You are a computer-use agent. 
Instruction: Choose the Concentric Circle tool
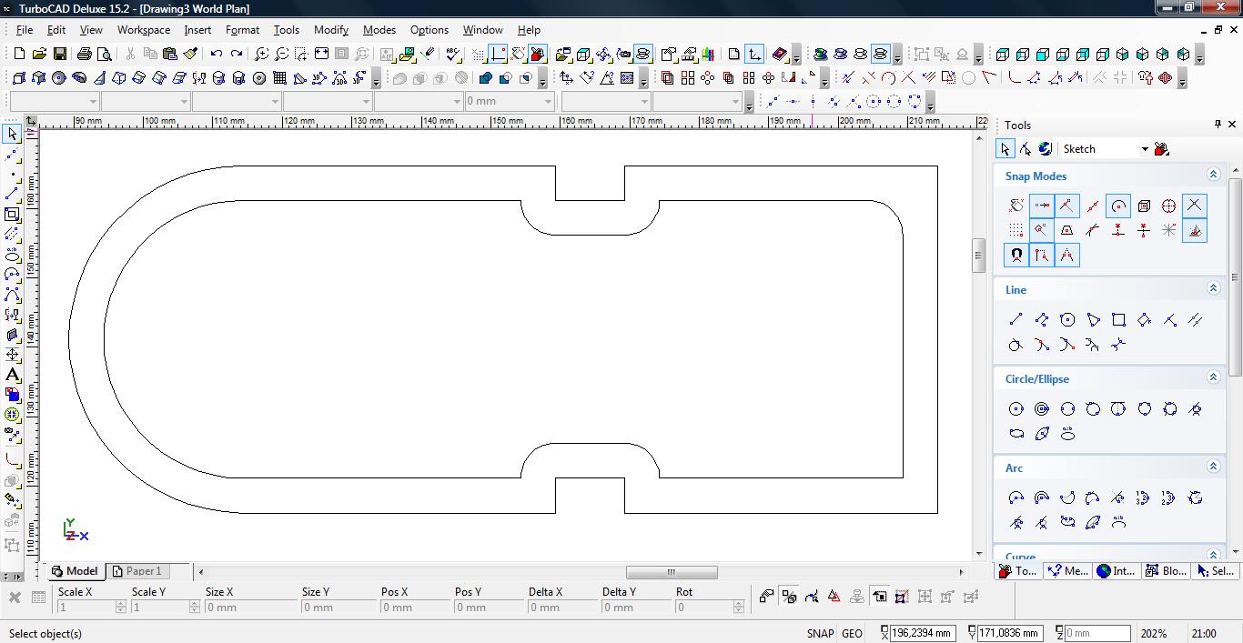(1042, 409)
